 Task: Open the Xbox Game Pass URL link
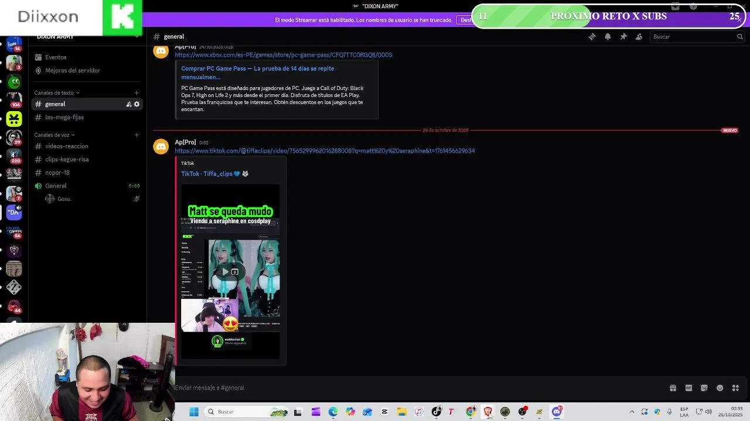click(283, 55)
